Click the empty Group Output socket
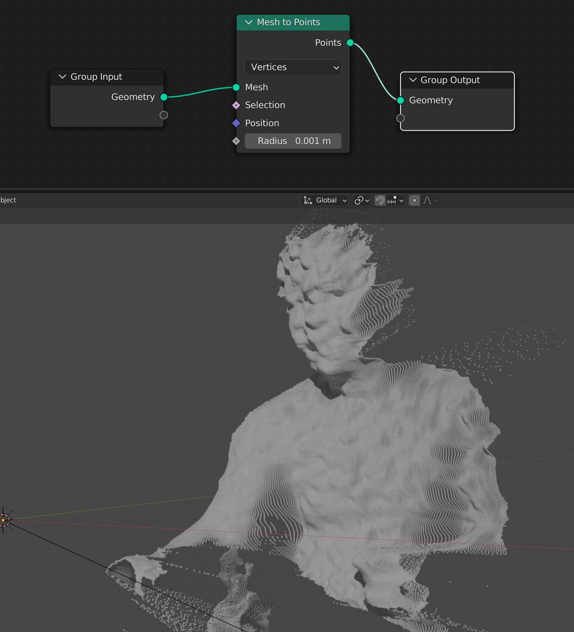This screenshot has height=632, width=574. pyautogui.click(x=401, y=118)
